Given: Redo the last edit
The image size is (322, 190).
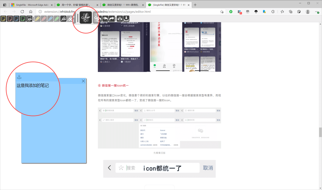Looking at the screenshot, I should coord(112,19).
